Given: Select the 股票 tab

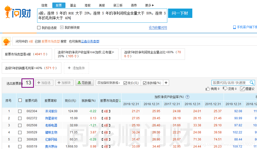Looking at the screenshot, I should pos(59,5).
